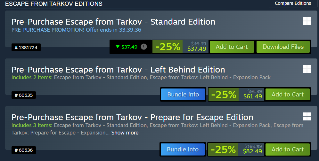The height and width of the screenshot is (161, 319).
Task: Add Left Behind Edition to cart
Action: 287,94
